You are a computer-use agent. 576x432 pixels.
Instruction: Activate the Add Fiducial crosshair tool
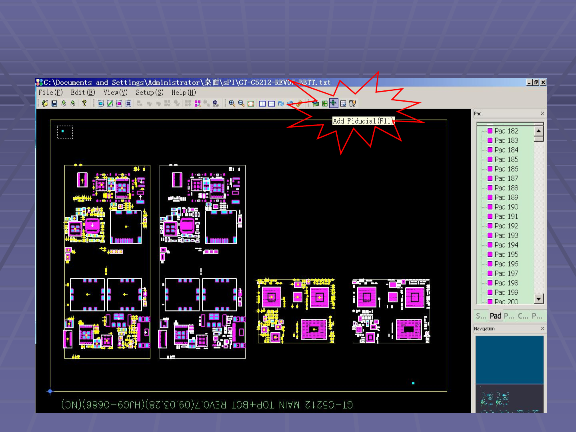tap(334, 104)
